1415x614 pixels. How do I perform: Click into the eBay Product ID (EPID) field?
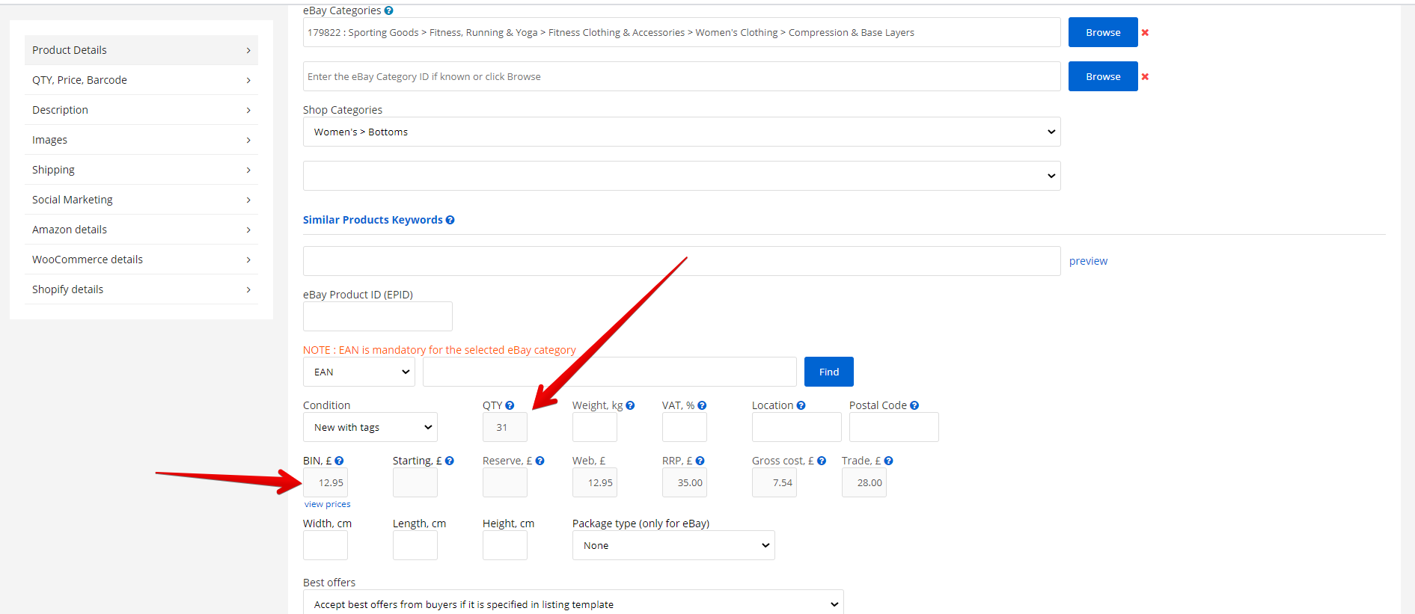377,316
